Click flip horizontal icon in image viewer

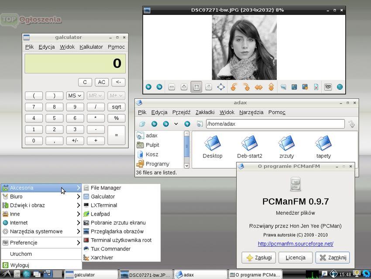(x=258, y=87)
